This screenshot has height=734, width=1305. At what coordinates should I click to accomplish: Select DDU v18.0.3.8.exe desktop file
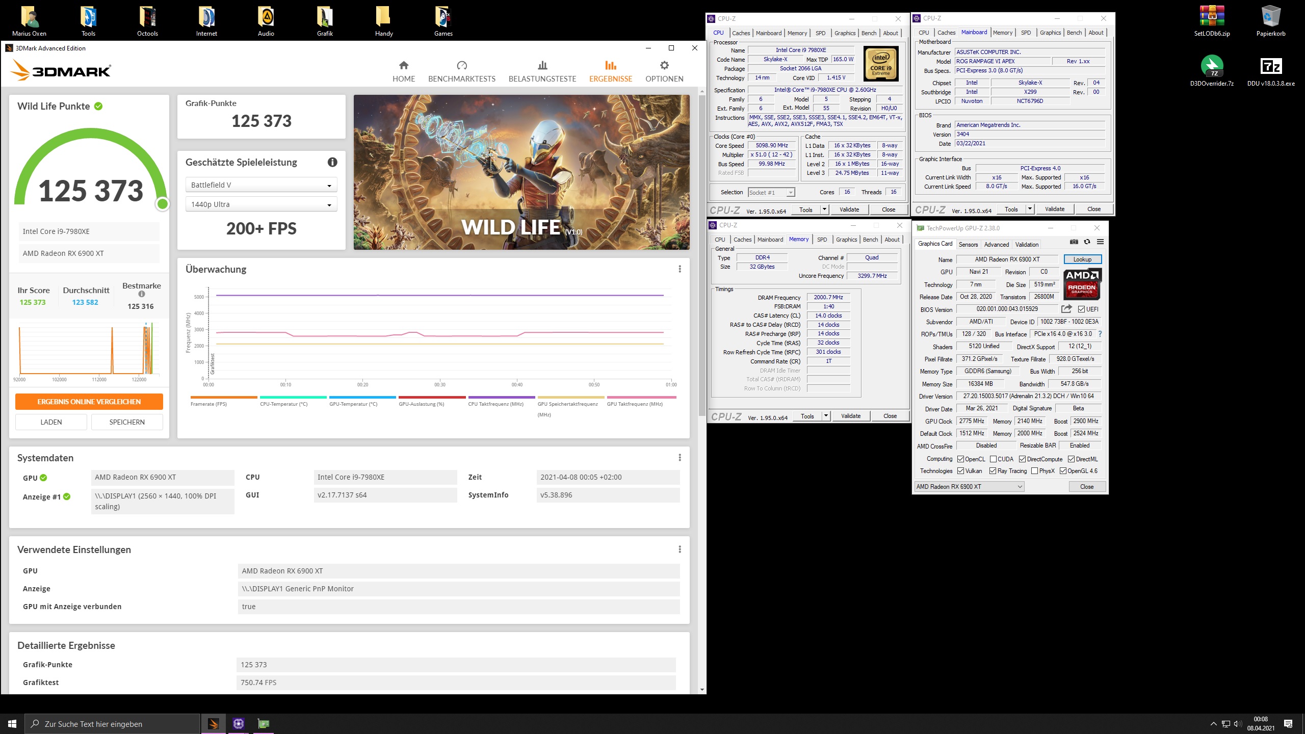coord(1271,71)
